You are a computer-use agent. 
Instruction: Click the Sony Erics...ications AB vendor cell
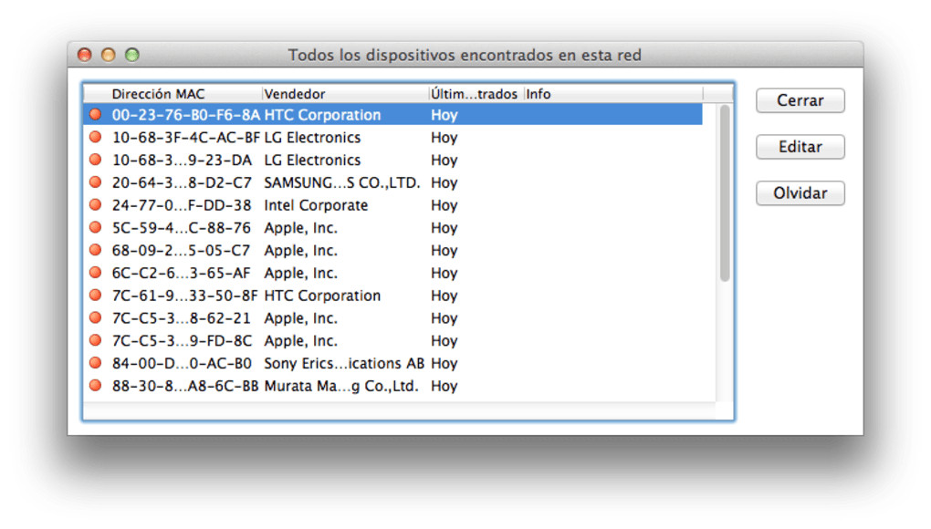[x=344, y=363]
